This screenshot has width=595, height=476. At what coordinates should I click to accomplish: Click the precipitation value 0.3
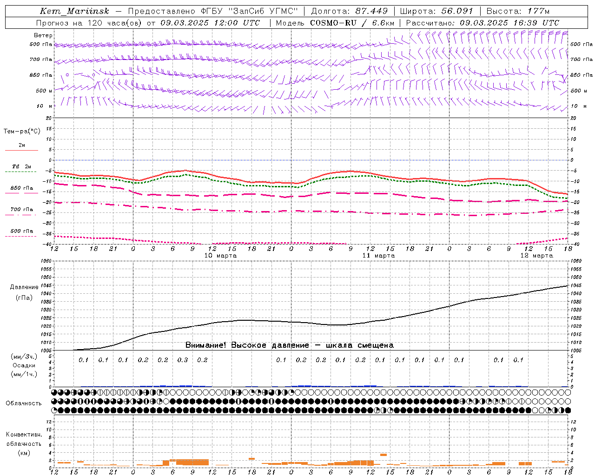(x=182, y=360)
